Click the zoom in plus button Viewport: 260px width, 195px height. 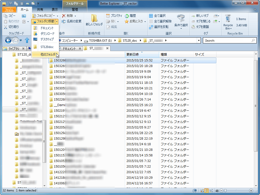pyautogui.click(x=251, y=191)
